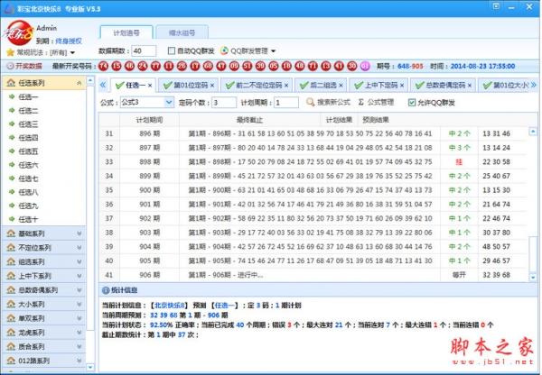Screen dimensions: 542x375
Task: Click the 预测结果 column header
Action: pyautogui.click(x=376, y=120)
